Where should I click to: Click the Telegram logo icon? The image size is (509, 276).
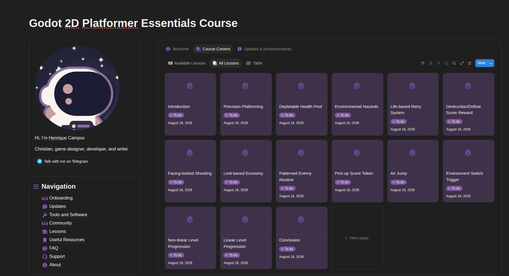(40, 161)
